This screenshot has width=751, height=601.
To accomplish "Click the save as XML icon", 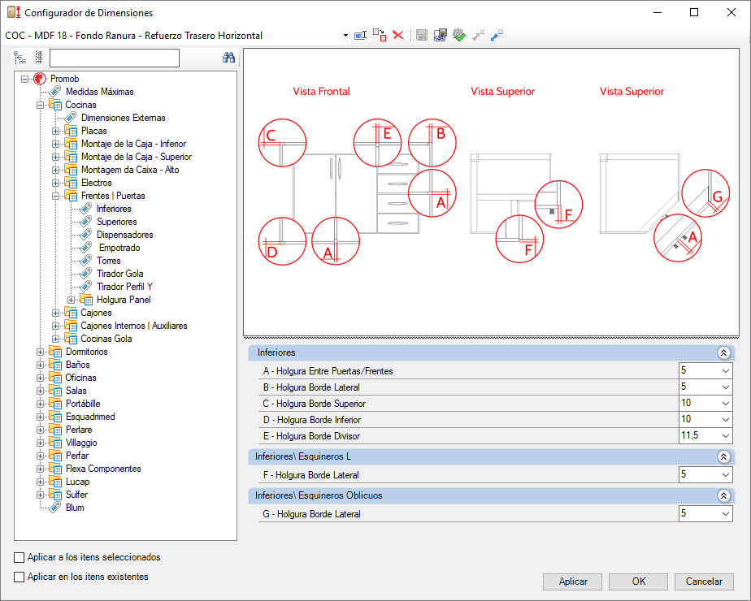I will tap(441, 36).
